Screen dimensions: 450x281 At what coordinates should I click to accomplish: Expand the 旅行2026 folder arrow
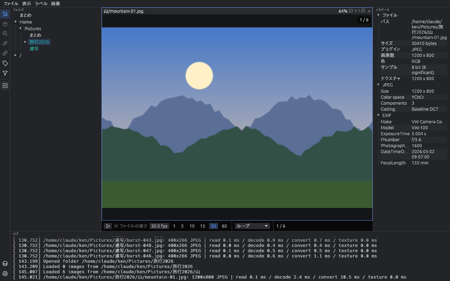point(25,42)
